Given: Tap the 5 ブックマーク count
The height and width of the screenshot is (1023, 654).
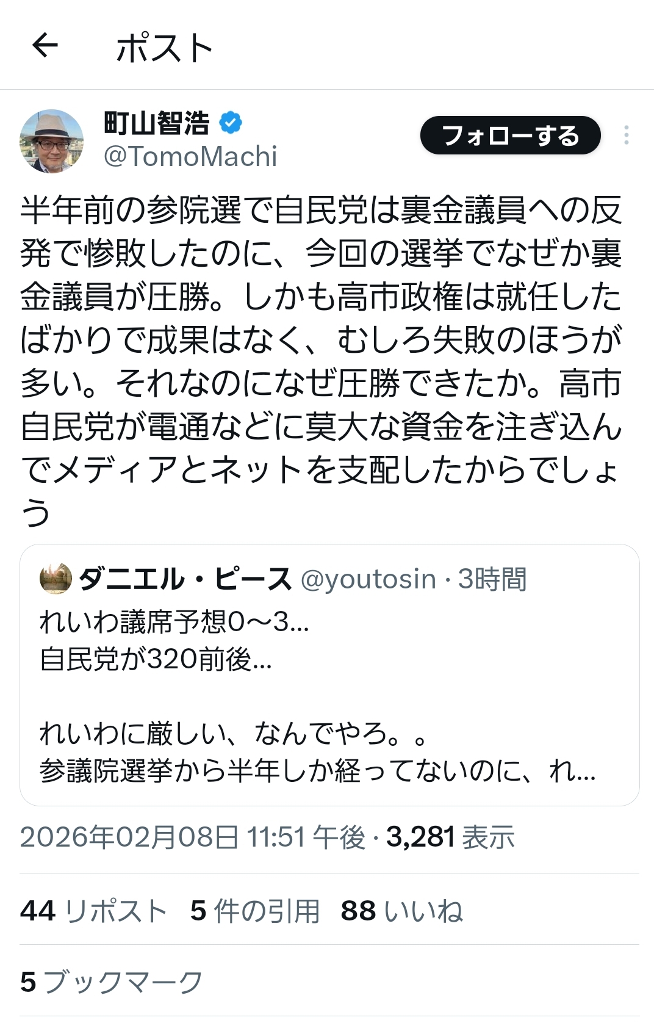Looking at the screenshot, I should 111,982.
